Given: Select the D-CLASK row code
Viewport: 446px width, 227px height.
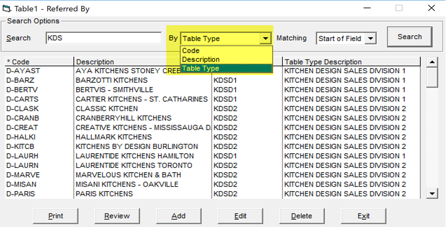Looking at the screenshot, I should pos(22,109).
